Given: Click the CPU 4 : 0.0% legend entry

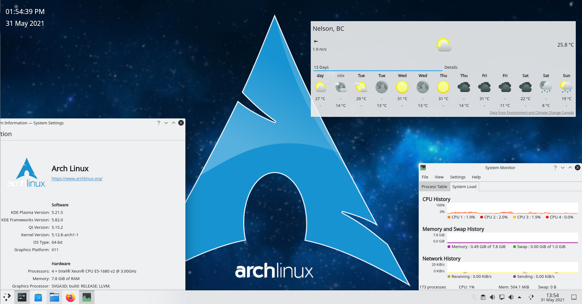Looking at the screenshot, I should [x=560, y=217].
